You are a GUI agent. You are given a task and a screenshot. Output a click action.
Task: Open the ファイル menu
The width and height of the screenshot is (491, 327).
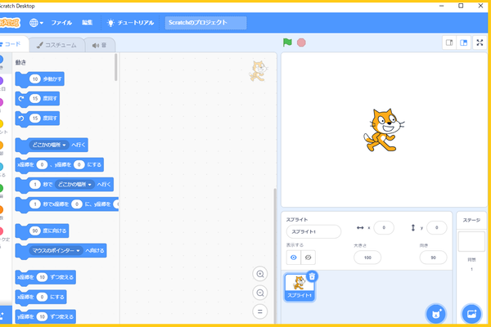[61, 23]
